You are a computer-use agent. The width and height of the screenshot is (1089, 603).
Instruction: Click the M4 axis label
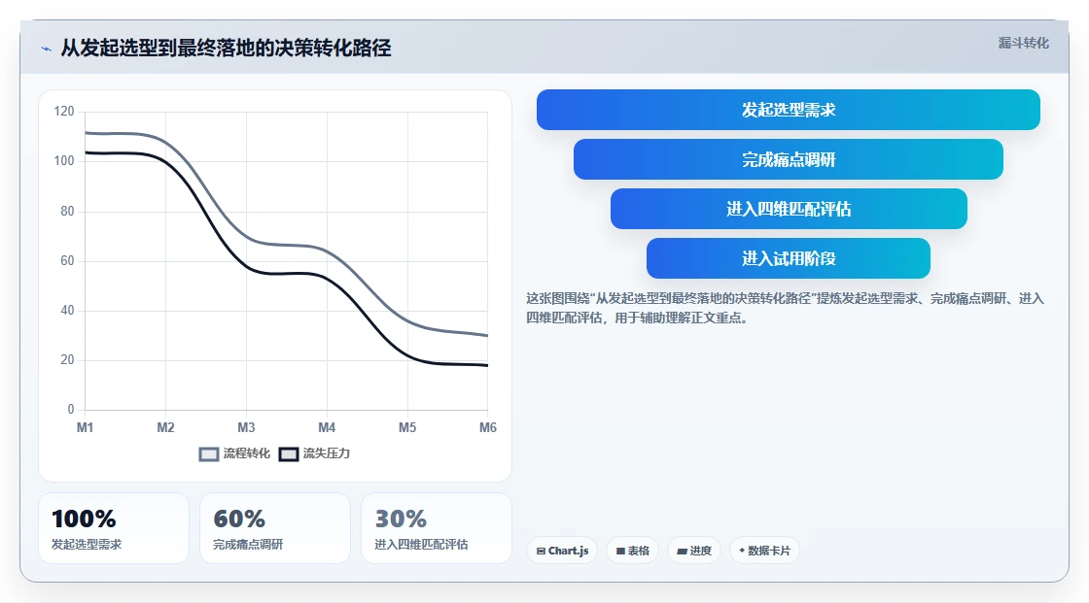[327, 427]
